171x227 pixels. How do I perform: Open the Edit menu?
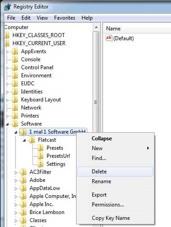point(26,18)
